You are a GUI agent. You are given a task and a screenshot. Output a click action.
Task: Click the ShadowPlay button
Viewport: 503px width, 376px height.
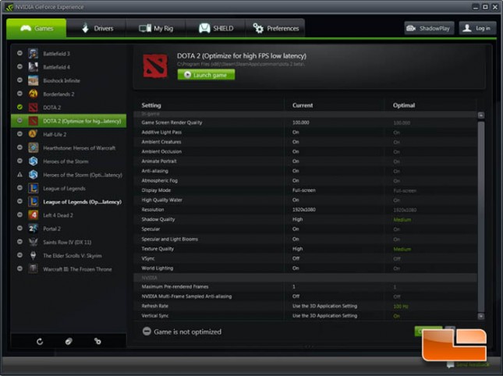[429, 28]
